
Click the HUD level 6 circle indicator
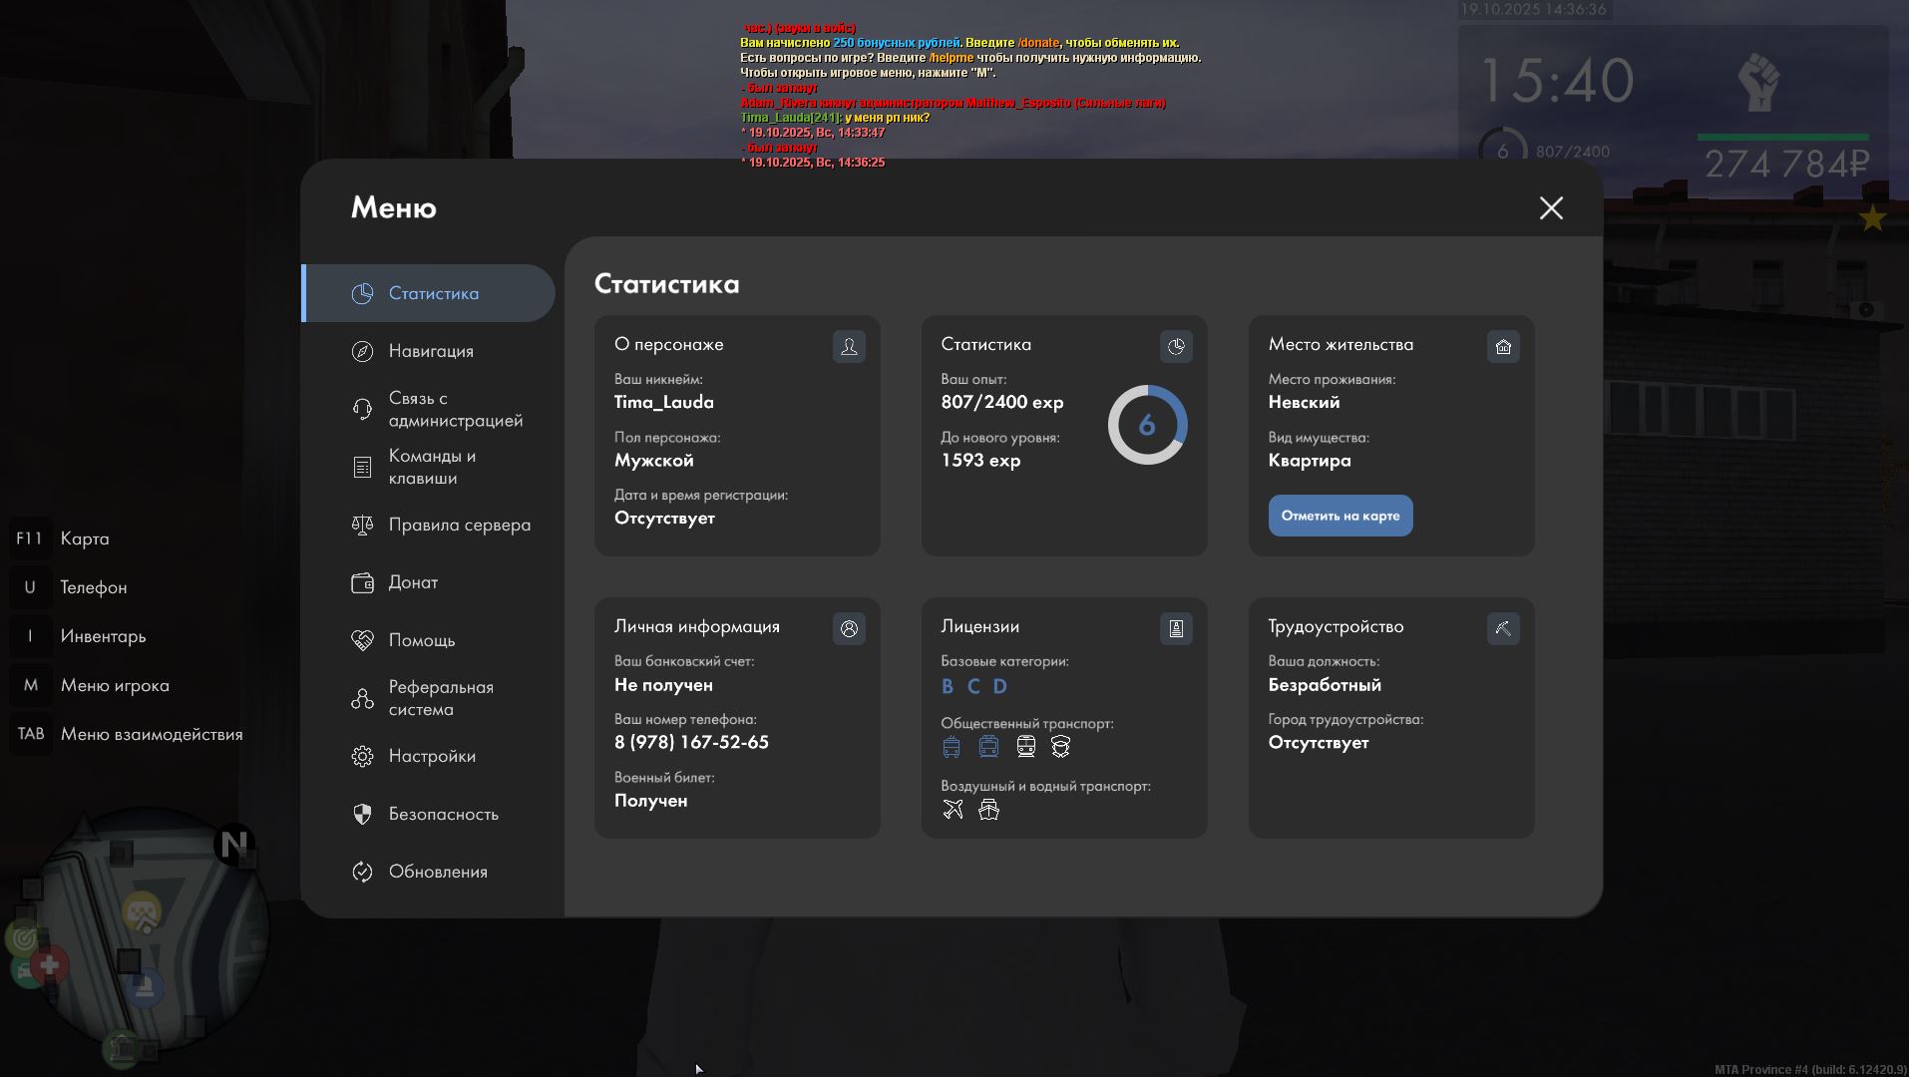1502,152
